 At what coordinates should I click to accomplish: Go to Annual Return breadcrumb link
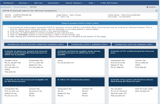pos(20,7)
